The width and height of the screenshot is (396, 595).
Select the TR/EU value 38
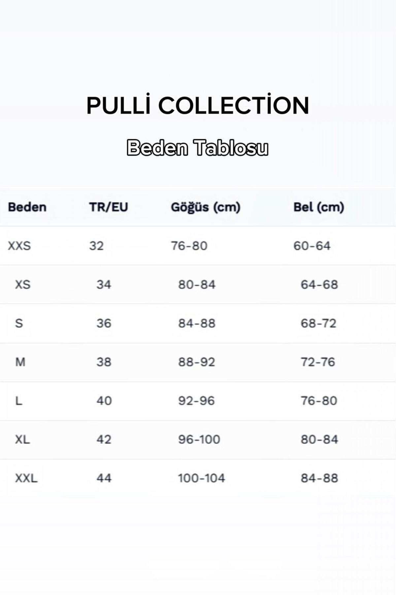click(x=104, y=362)
